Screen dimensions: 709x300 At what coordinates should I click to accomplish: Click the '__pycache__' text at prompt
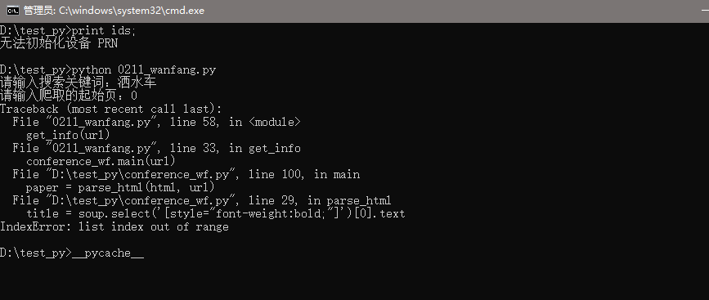(x=108, y=253)
